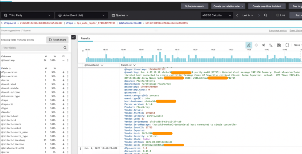The image size is (302, 154).
Task: Click the magnifier icon in Filter fields box
Action: click(65, 48)
